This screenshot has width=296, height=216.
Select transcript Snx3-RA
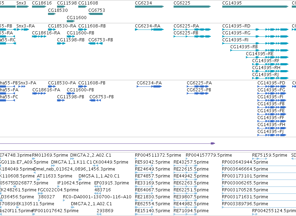[23, 30]
